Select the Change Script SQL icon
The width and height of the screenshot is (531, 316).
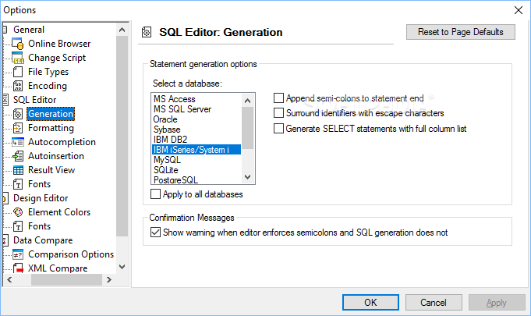click(x=18, y=58)
